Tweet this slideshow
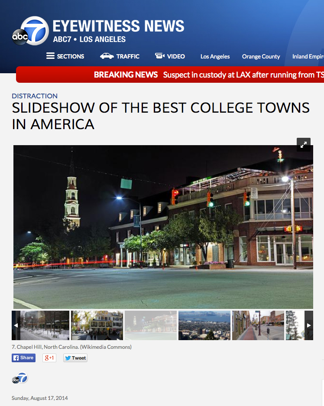The image size is (324, 406). [75, 358]
